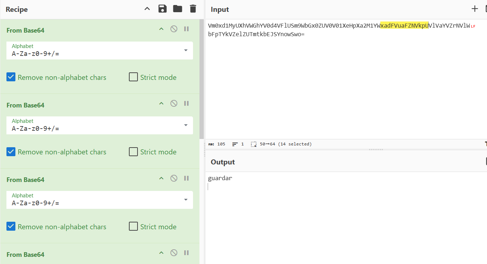Disable the first From Base64 operation
The image size is (487, 264).
point(174,29)
